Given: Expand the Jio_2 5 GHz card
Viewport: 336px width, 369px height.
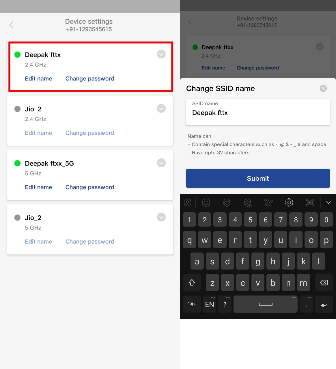Looking at the screenshot, I should [x=161, y=217].
